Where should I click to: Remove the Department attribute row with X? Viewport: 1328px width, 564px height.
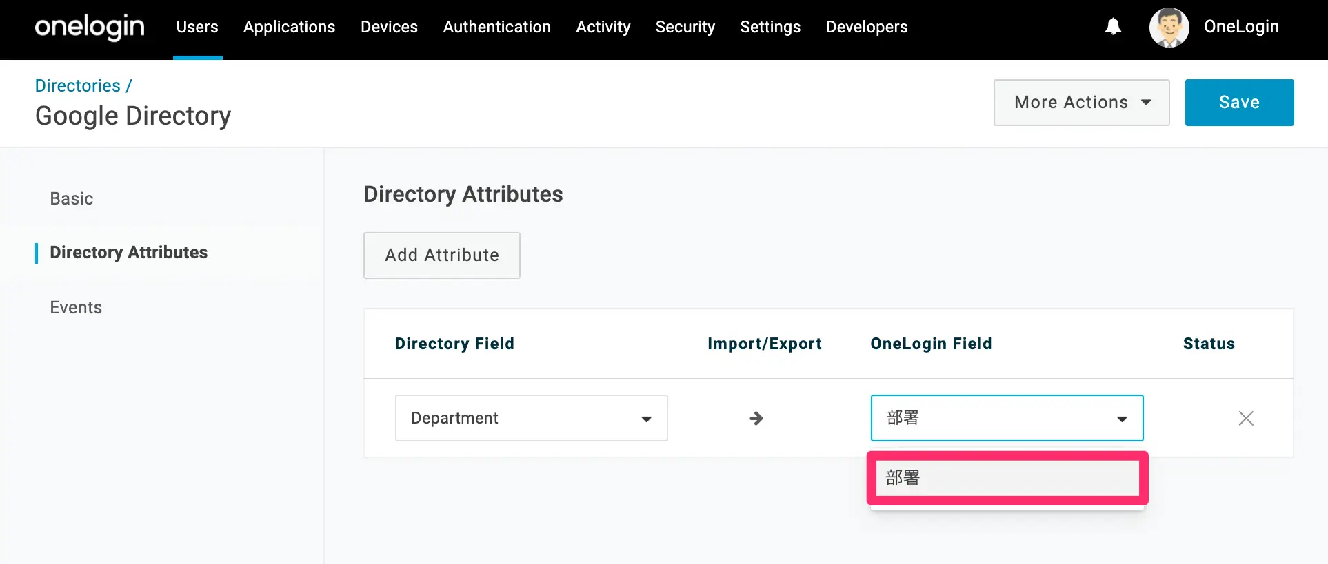point(1245,418)
